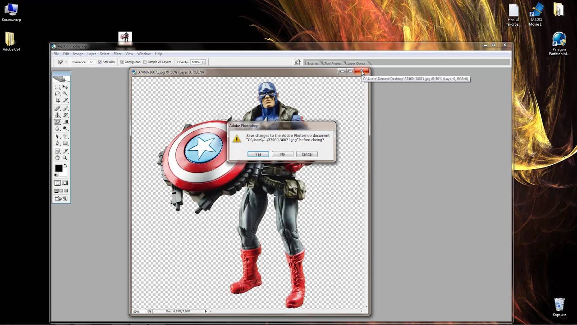Open the Window menu
The width and height of the screenshot is (577, 325).
pyautogui.click(x=144, y=54)
